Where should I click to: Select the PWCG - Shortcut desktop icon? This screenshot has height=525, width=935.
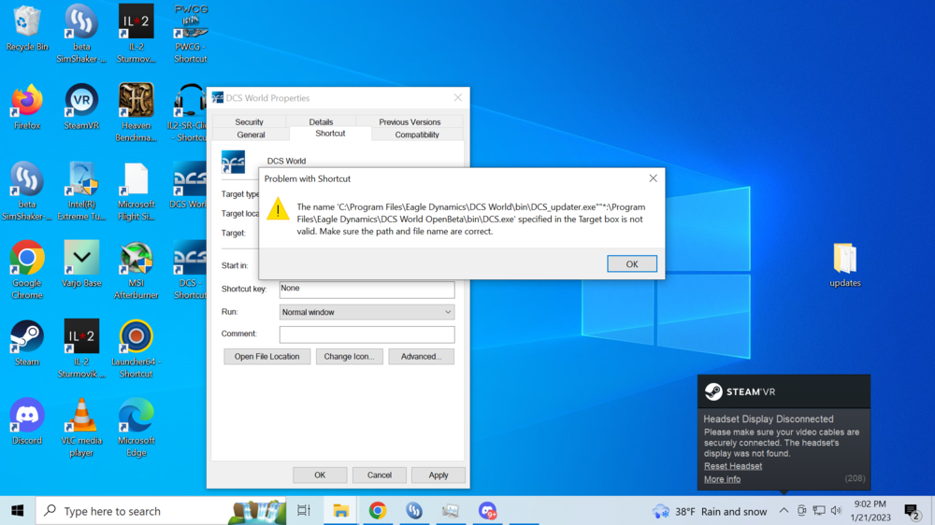191,33
